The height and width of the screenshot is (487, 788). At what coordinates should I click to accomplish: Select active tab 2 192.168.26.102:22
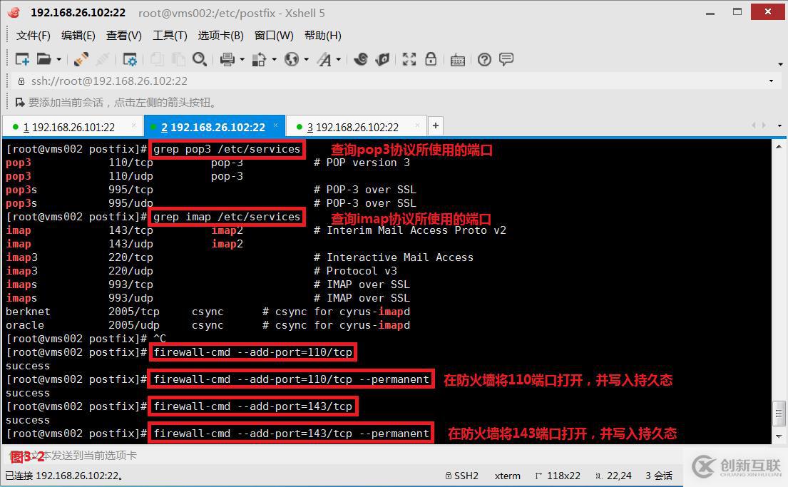(213, 127)
